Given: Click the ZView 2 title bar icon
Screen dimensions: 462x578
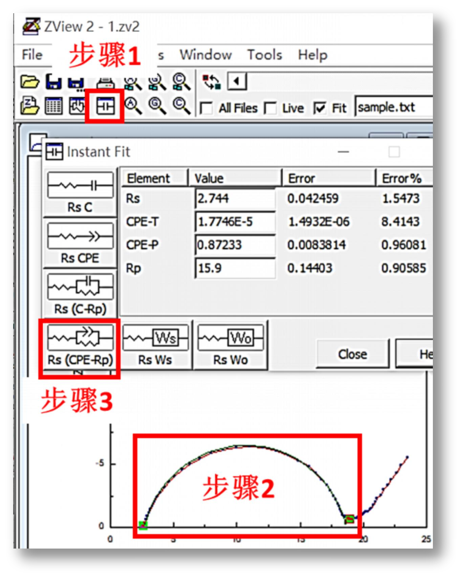Looking at the screenshot, I should pos(31,26).
